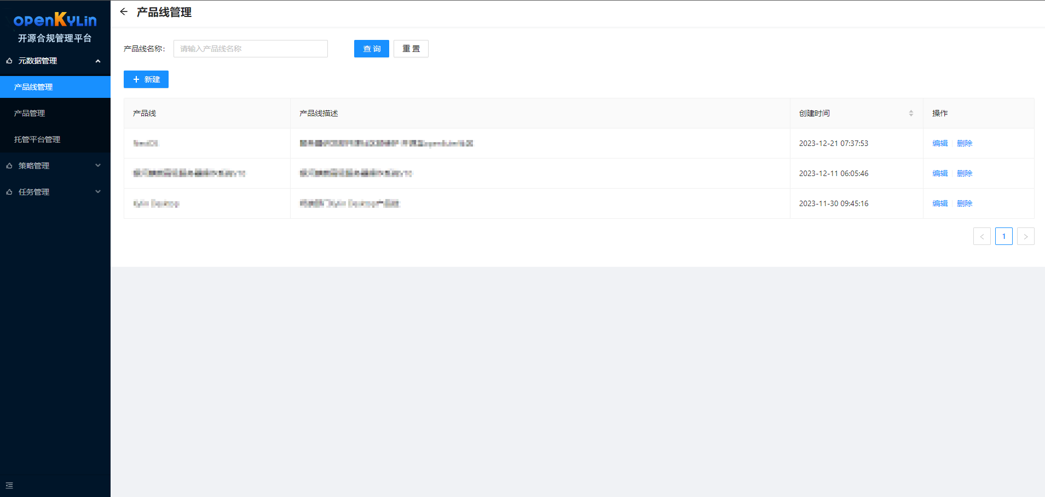Expand the 策略管理 menu section

click(98, 166)
